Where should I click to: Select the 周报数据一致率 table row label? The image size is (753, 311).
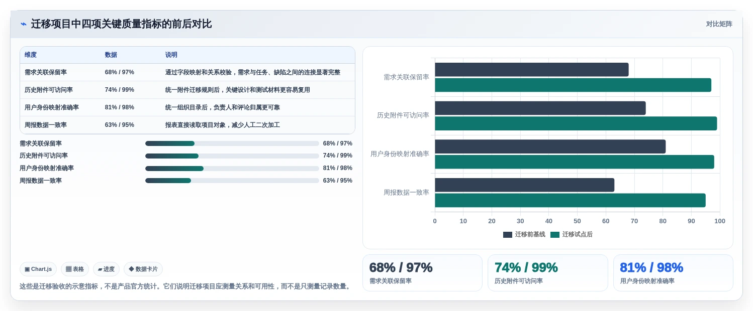tap(46, 125)
